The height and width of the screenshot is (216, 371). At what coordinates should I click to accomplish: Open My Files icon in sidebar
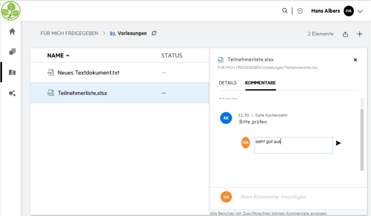coord(12,52)
